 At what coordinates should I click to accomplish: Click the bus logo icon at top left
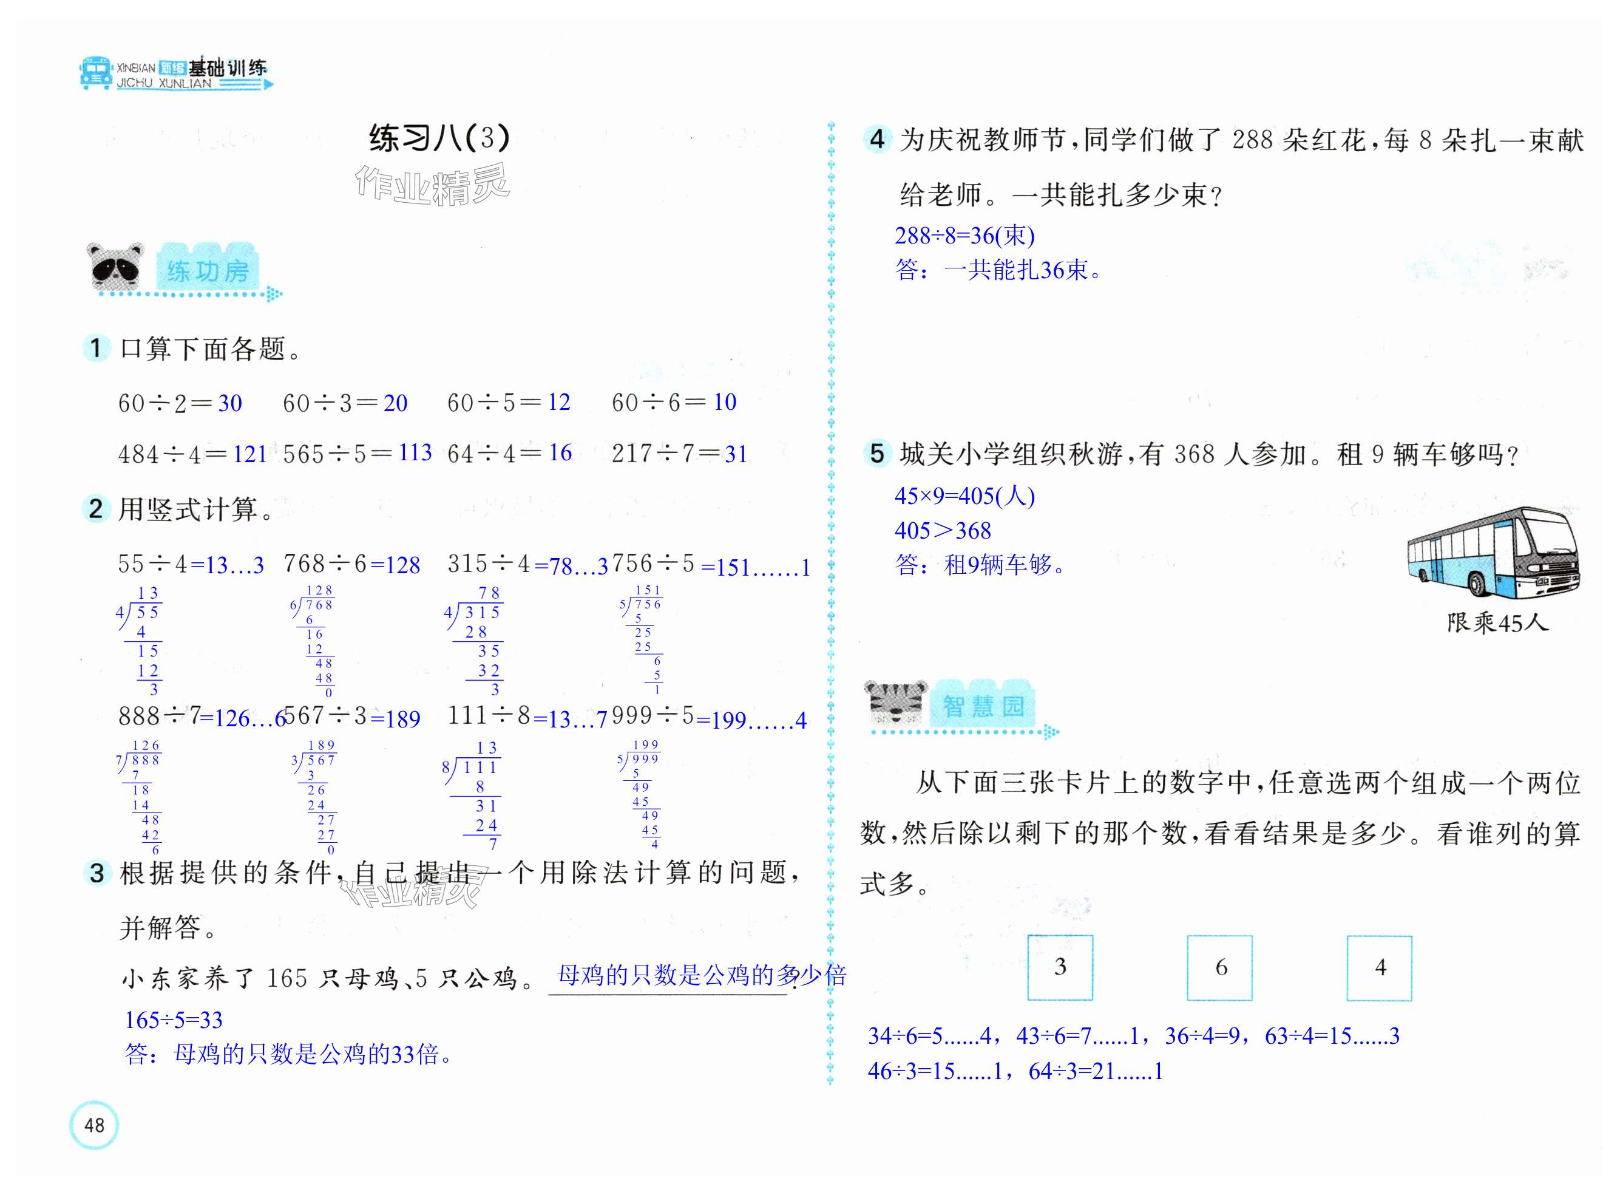click(96, 72)
